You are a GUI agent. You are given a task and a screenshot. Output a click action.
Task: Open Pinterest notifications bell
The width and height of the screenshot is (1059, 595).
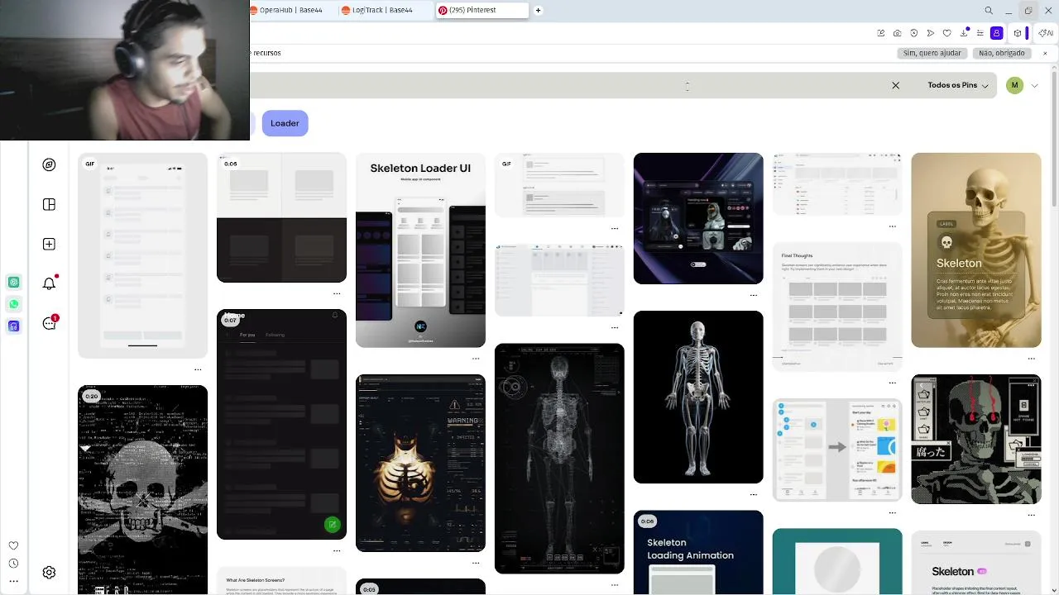click(49, 283)
